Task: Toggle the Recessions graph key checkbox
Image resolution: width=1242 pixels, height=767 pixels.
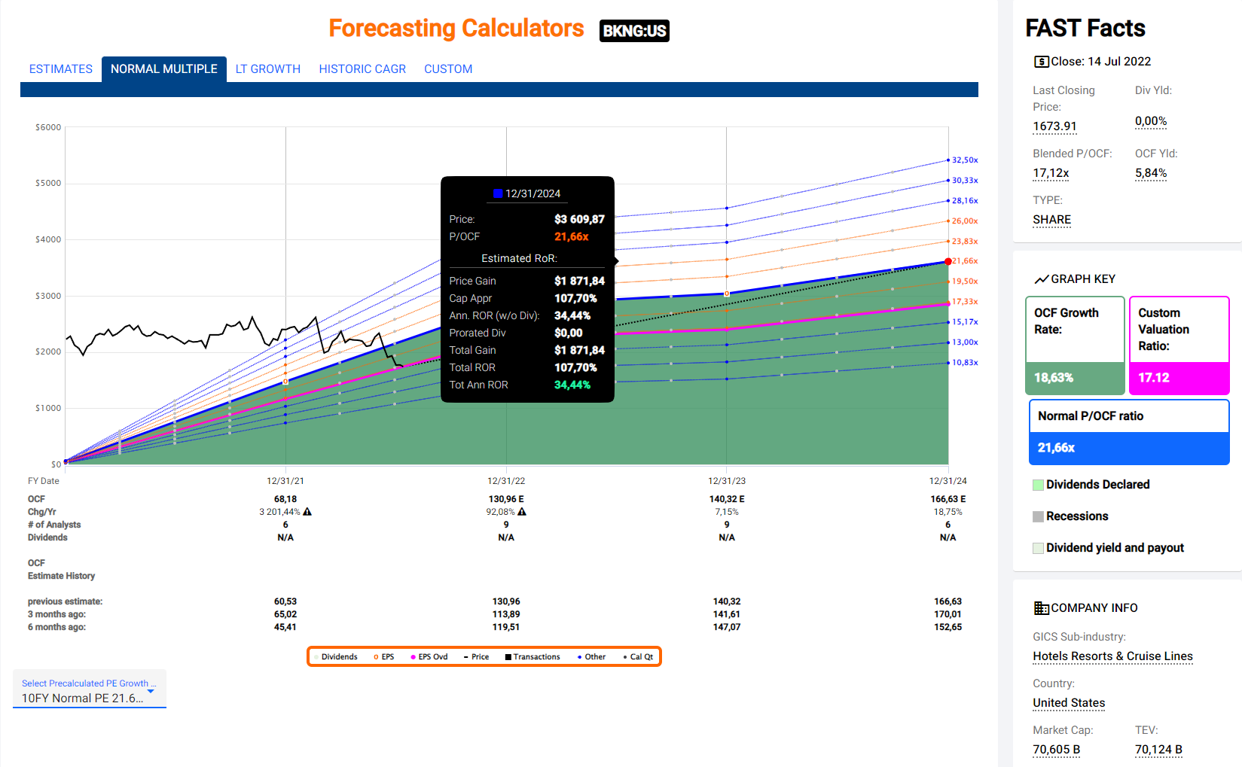Action: pos(1038,516)
